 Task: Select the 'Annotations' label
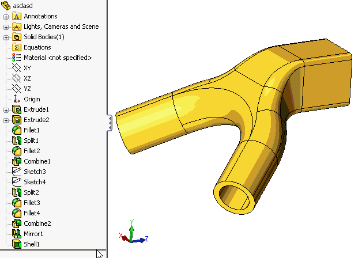40,16
